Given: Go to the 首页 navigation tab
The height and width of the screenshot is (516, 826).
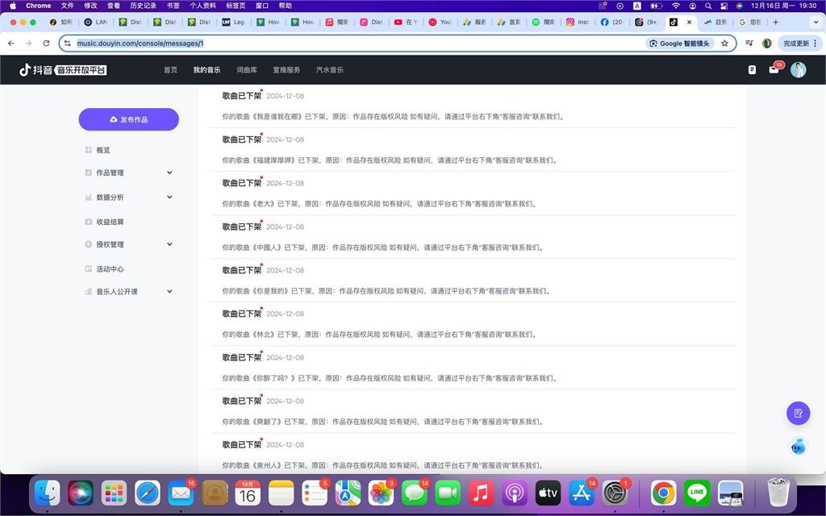Looking at the screenshot, I should point(170,70).
